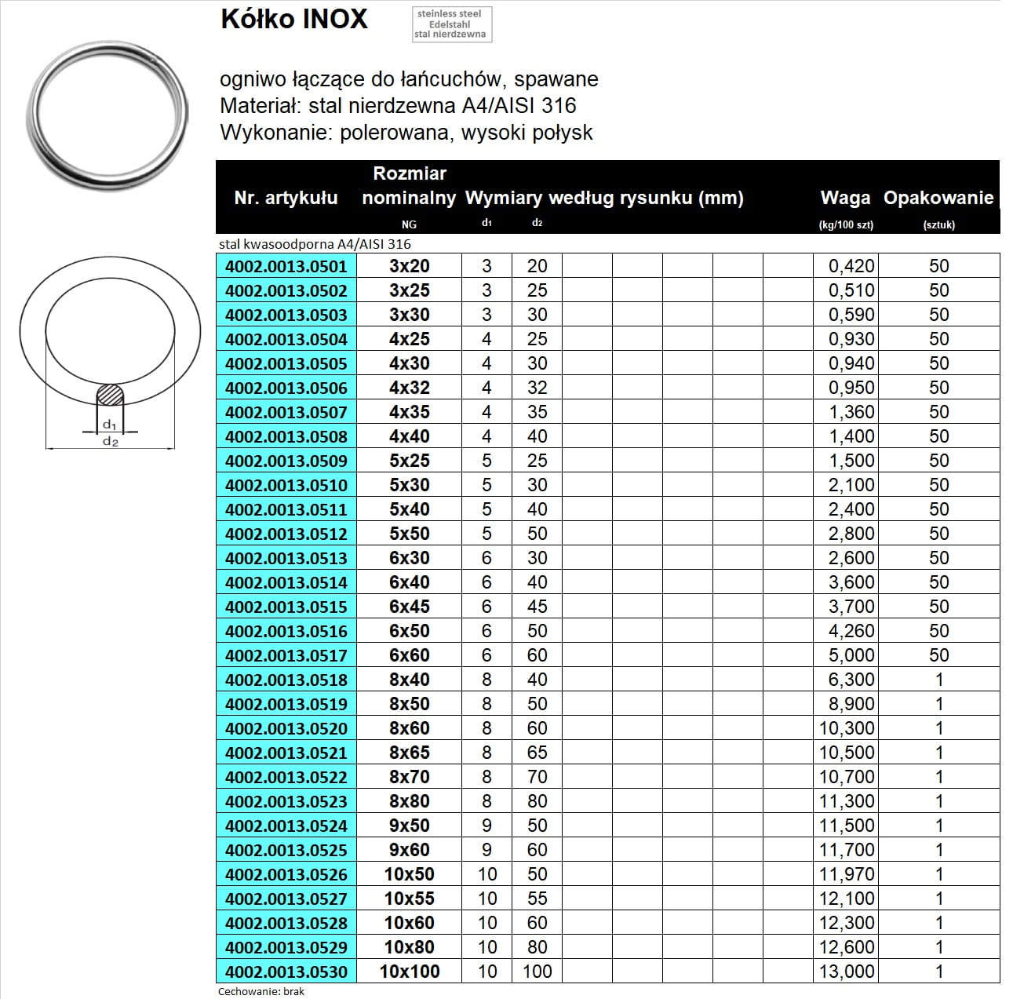Click the Waga column header
Image resolution: width=1013 pixels, height=999 pixels.
click(x=845, y=199)
